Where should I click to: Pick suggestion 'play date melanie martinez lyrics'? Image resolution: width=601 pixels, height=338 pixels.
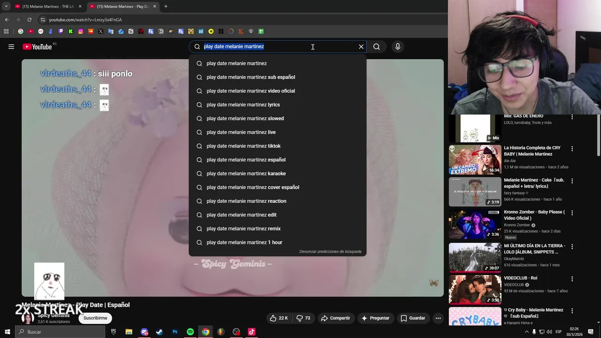[x=277, y=105]
